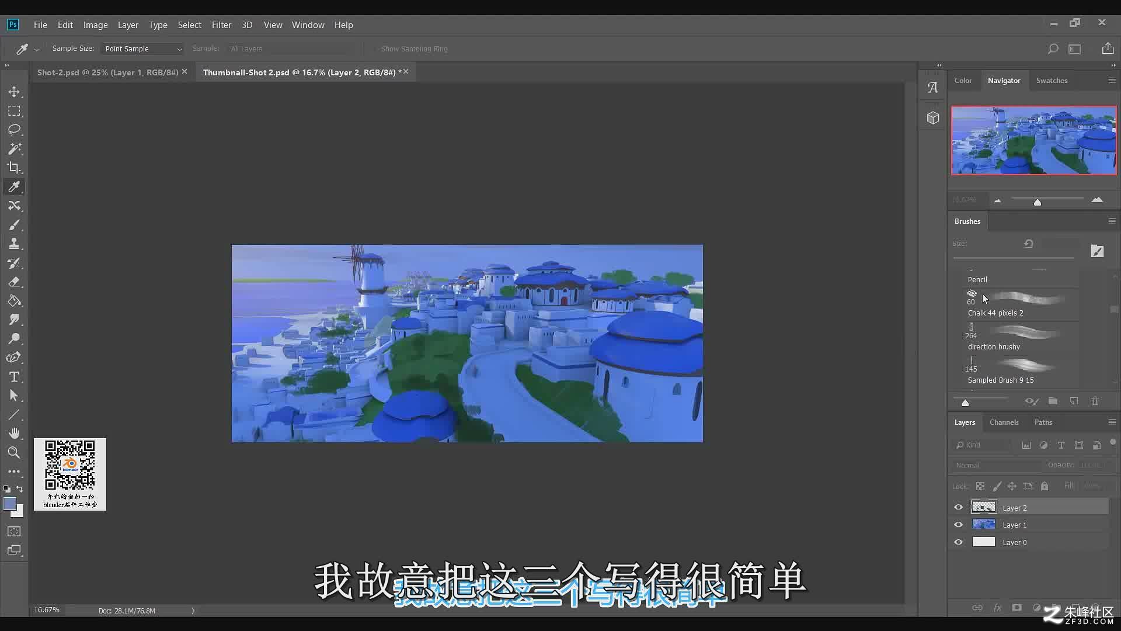Toggle lock transparent pixels
Image resolution: width=1121 pixels, height=631 pixels.
click(980, 486)
